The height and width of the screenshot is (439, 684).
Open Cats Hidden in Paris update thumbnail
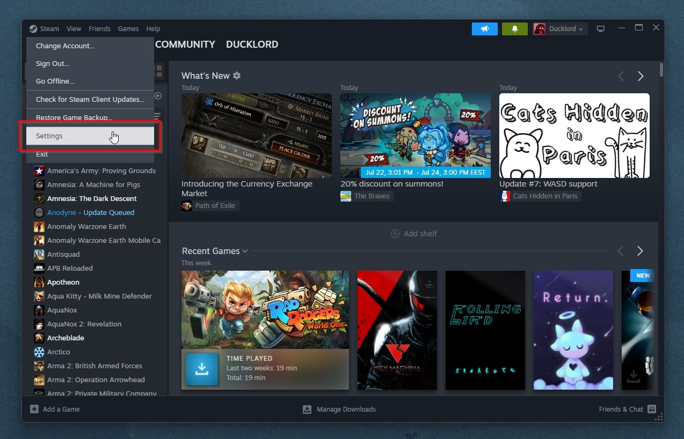click(574, 136)
